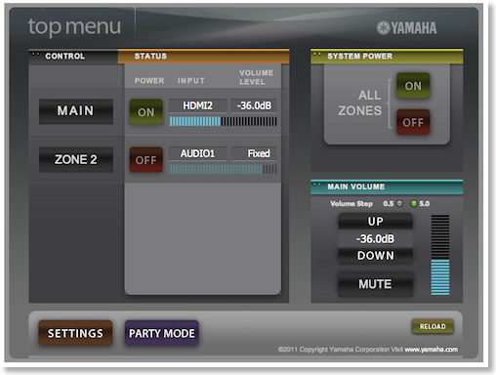Select the MAIN zone control button
This screenshot has width=496, height=375.
(x=76, y=111)
